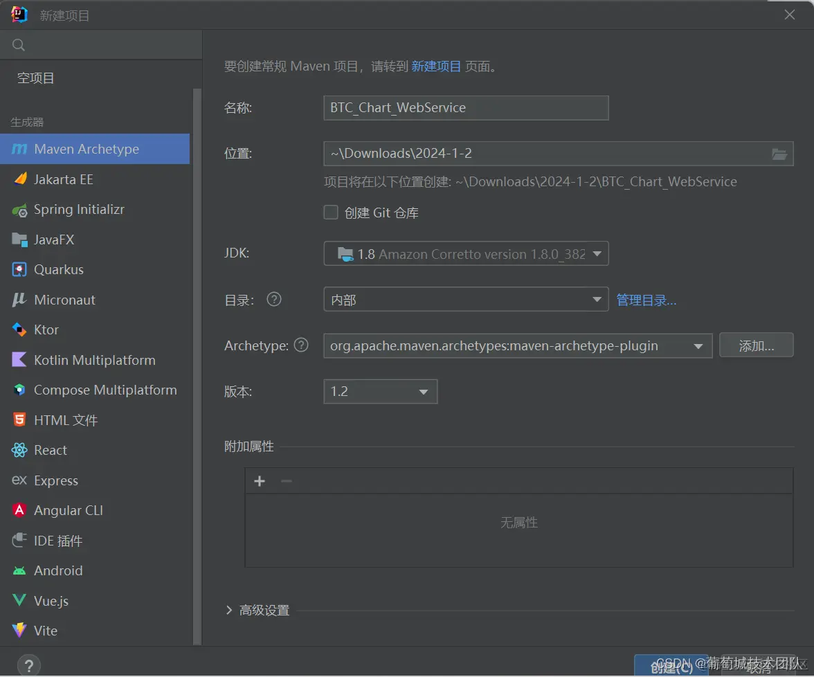Click the 名称 project name field
This screenshot has width=814, height=677.
coord(467,108)
